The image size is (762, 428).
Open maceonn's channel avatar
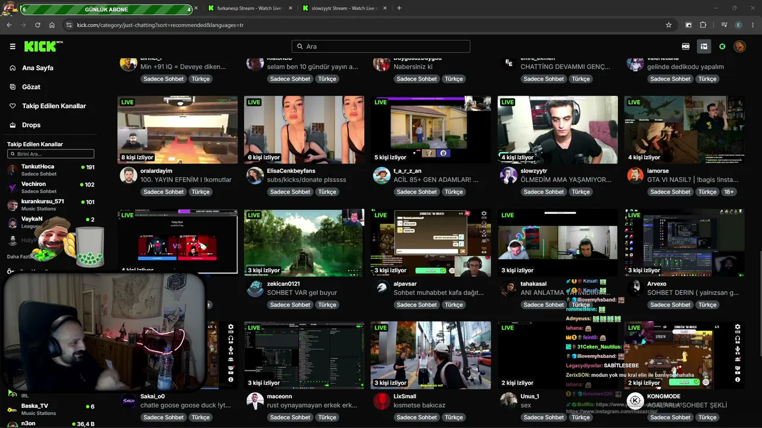tap(255, 401)
